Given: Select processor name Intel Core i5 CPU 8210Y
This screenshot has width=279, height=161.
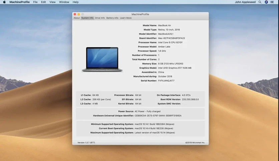Looking at the screenshot, I should (x=170, y=43).
